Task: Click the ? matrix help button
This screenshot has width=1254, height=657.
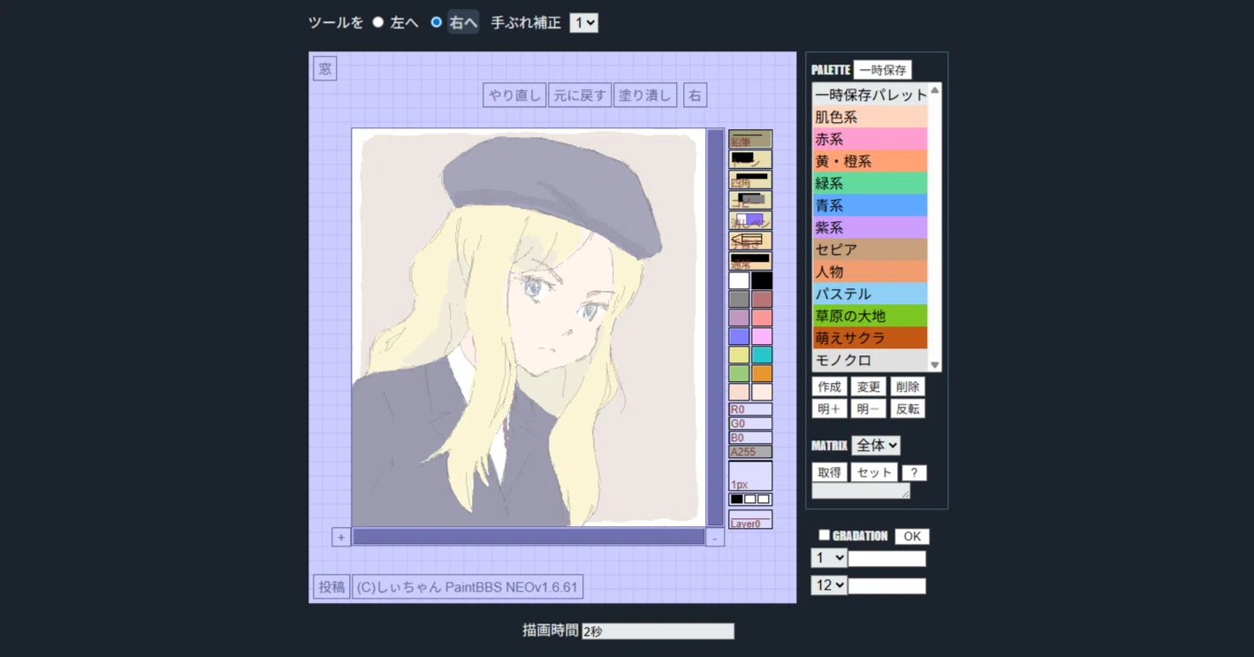Action: [915, 472]
